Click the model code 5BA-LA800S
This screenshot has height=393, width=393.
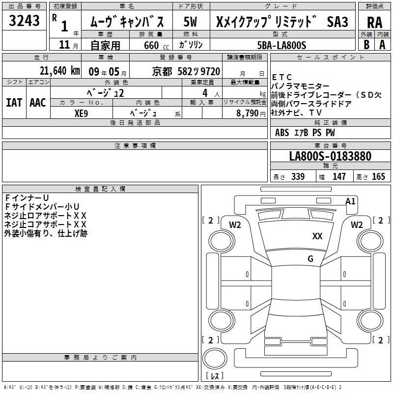pos(281,45)
